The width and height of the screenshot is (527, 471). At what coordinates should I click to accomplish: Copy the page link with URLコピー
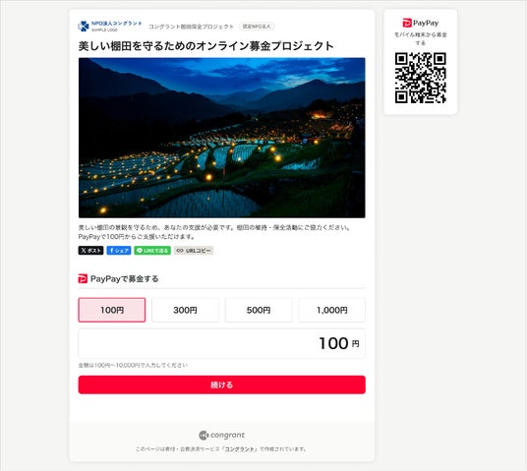tap(194, 251)
